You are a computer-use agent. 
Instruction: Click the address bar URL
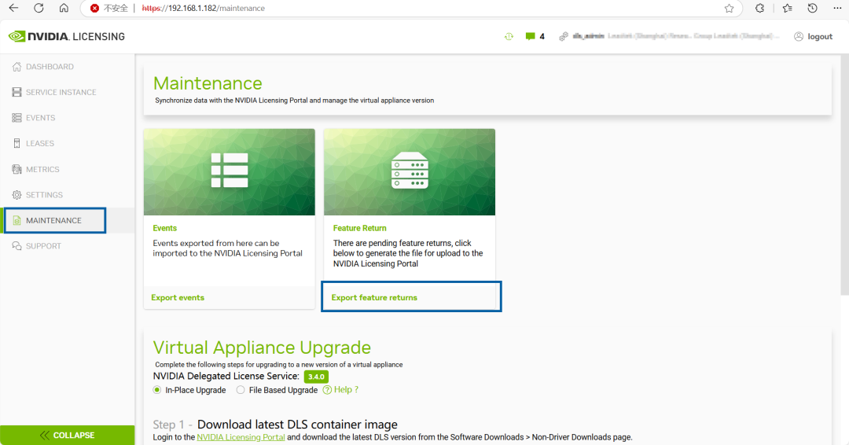(x=203, y=8)
